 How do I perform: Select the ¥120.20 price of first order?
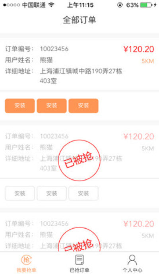click(x=139, y=49)
